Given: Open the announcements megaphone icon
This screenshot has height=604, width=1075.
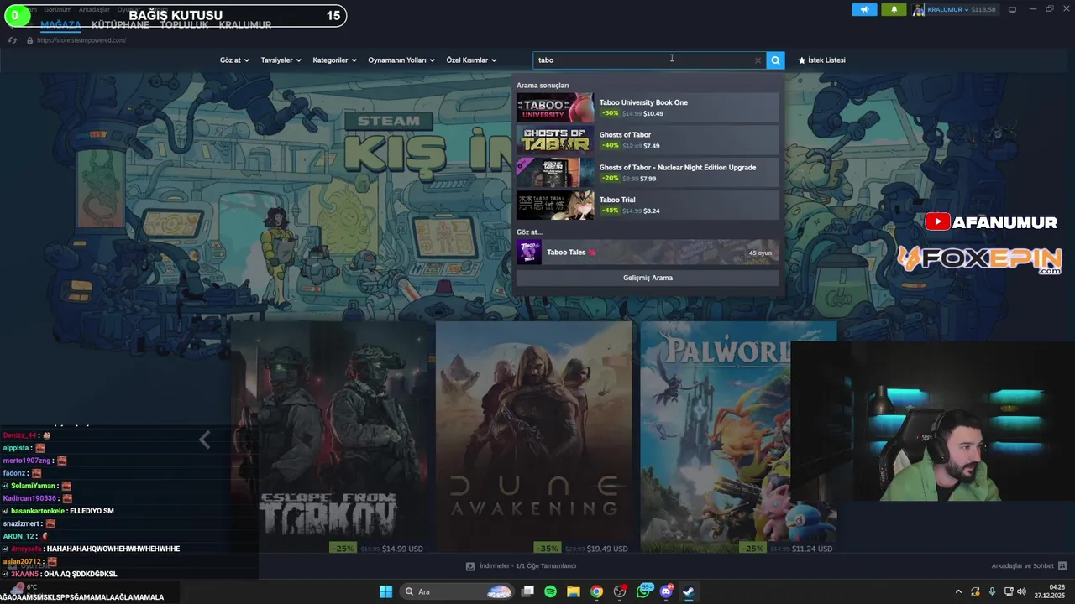Looking at the screenshot, I should pos(864,10).
